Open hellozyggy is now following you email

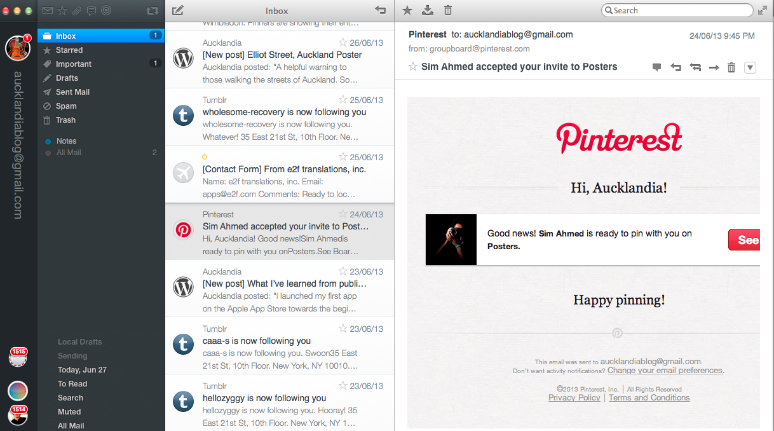280,402
